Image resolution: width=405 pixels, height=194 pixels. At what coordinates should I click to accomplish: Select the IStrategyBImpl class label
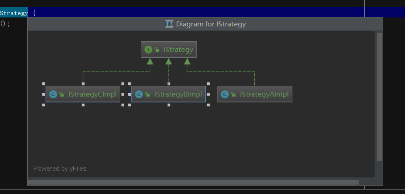point(178,94)
